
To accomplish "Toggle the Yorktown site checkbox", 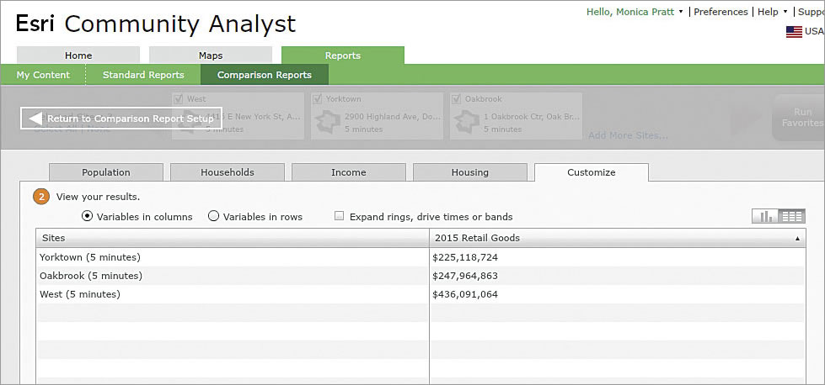I will (317, 98).
